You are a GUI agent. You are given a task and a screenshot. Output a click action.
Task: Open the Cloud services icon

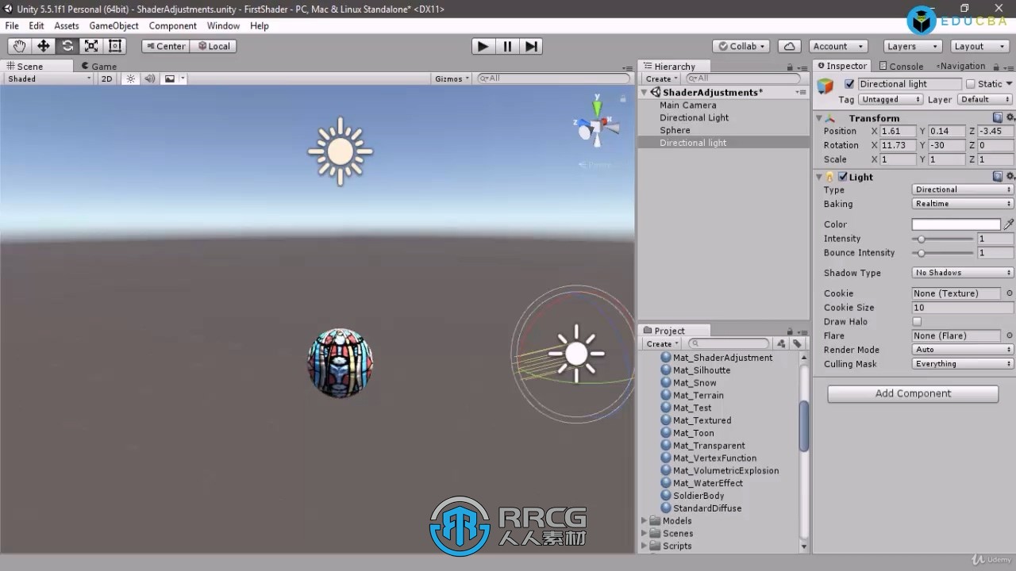pos(789,46)
